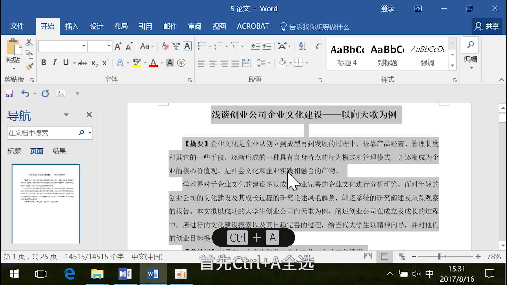Screen dimensions: 507x285
Task: Open the font name dropdown
Action: pos(83,46)
